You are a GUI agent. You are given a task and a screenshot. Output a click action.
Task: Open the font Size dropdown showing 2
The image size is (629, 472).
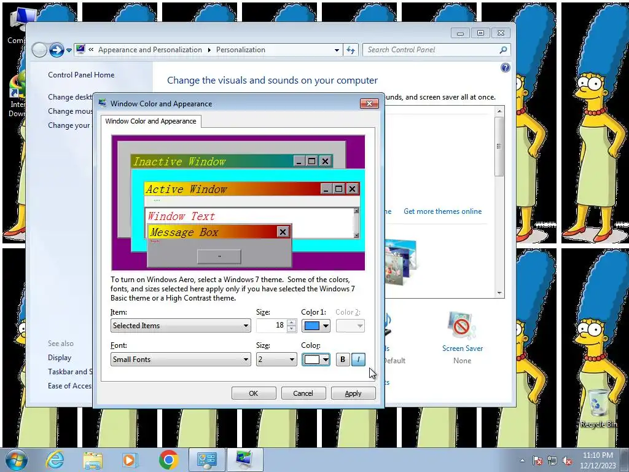click(x=276, y=359)
